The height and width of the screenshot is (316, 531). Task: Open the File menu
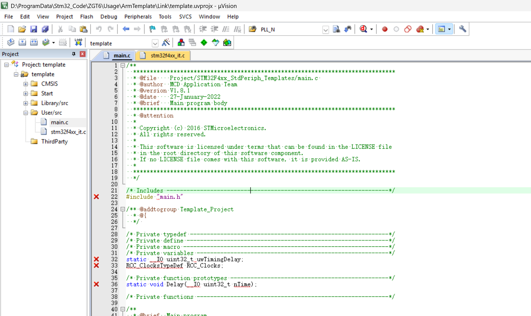(9, 16)
